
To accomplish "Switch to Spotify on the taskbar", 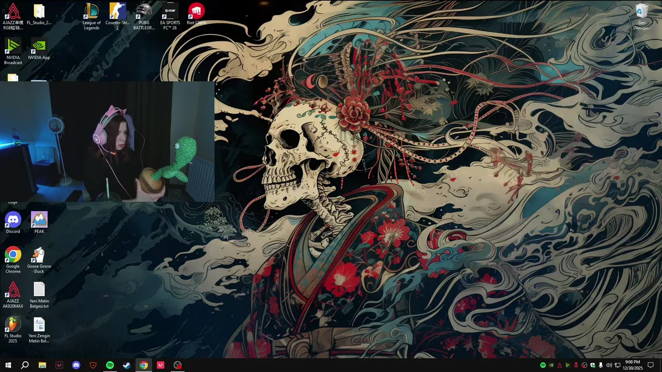I will point(110,365).
